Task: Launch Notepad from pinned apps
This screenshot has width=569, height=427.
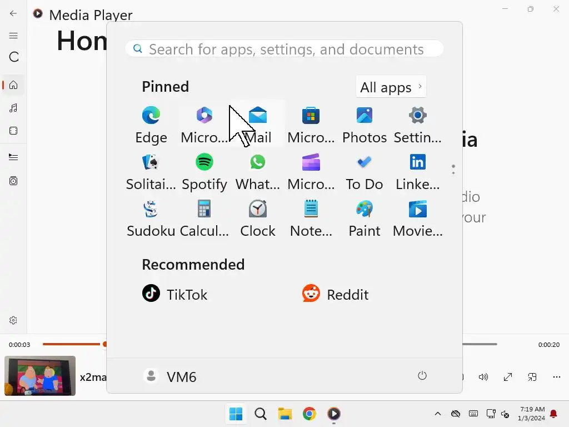Action: coord(311,218)
